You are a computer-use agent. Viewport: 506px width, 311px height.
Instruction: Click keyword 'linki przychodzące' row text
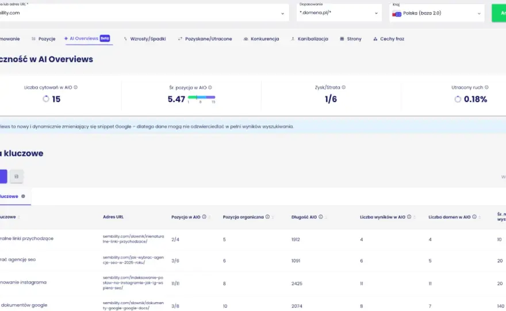coord(27,238)
